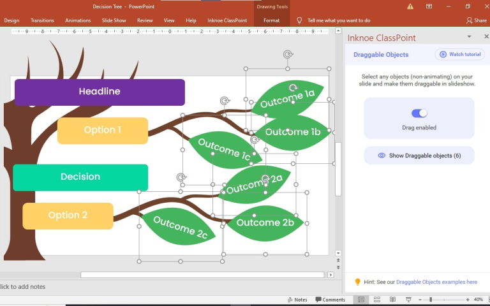Click the Watch tutorial button
490x306 pixels.
click(460, 55)
